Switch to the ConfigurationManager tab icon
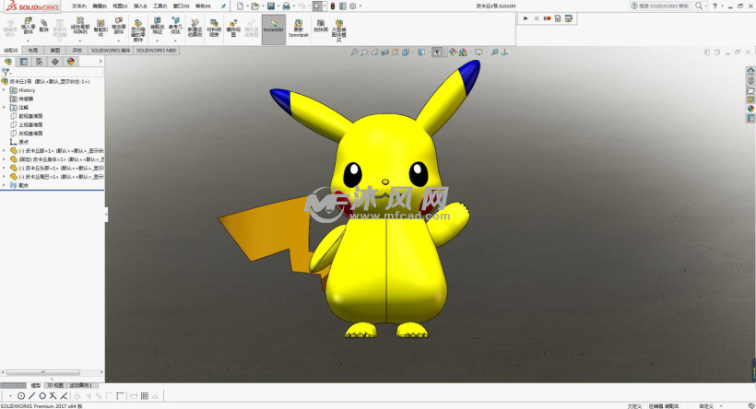The width and height of the screenshot is (756, 409). tap(39, 61)
